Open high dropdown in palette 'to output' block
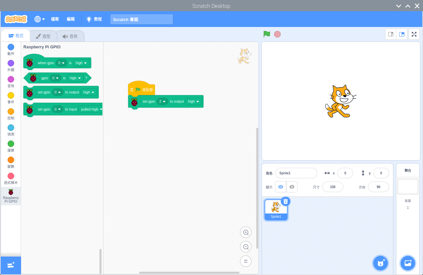The height and width of the screenshot is (275, 423). tap(89, 92)
